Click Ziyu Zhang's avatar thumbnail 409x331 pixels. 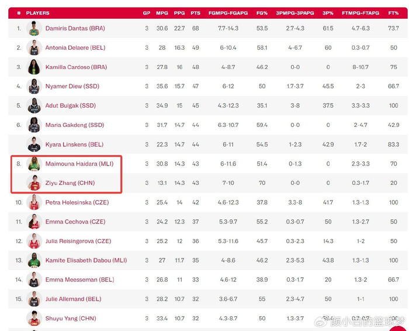coord(34,183)
